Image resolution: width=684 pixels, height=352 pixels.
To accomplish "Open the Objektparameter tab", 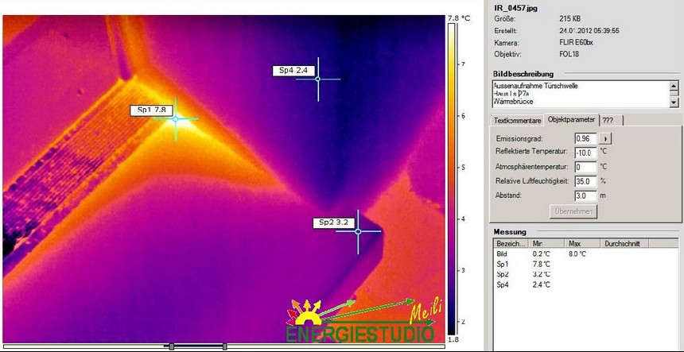I will click(x=571, y=120).
